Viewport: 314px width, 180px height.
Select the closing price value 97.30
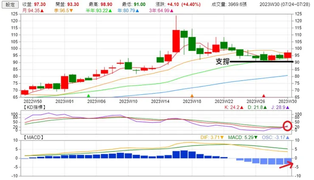click(x=39, y=4)
